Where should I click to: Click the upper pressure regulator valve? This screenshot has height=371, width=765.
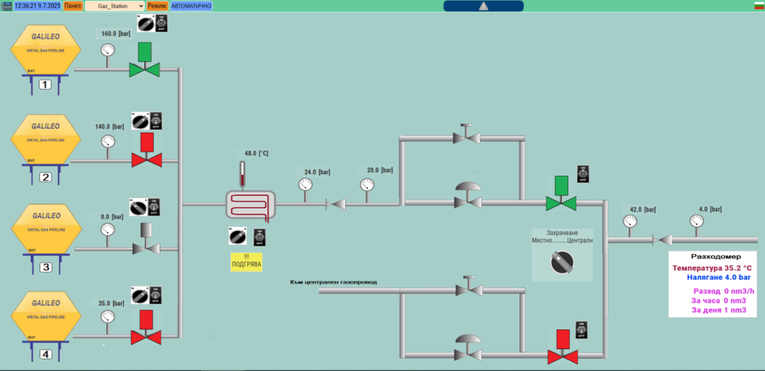[467, 196]
